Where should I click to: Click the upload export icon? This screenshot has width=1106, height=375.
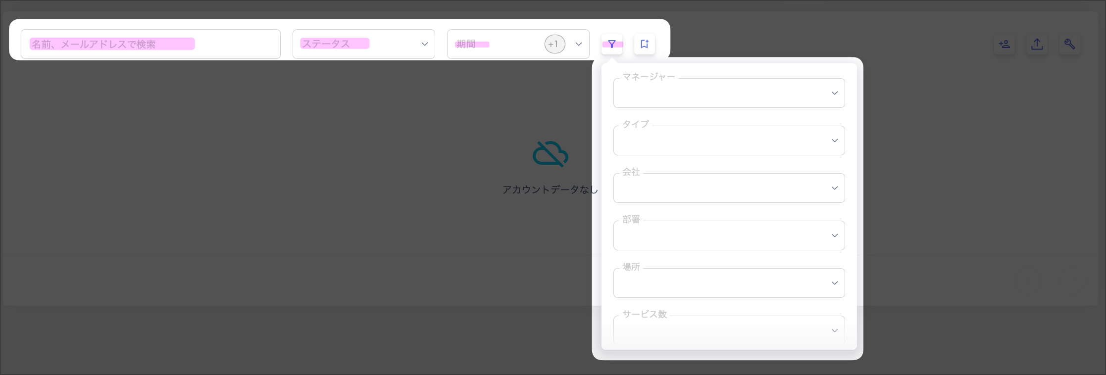[x=1037, y=44]
